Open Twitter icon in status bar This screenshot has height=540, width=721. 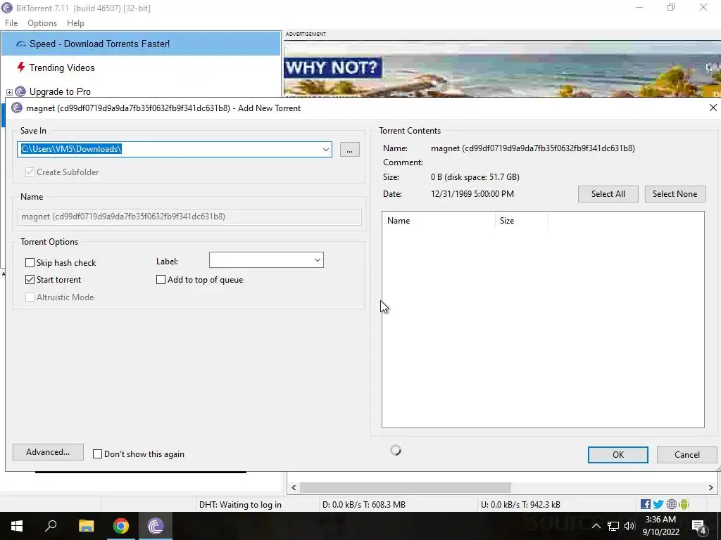tap(658, 504)
